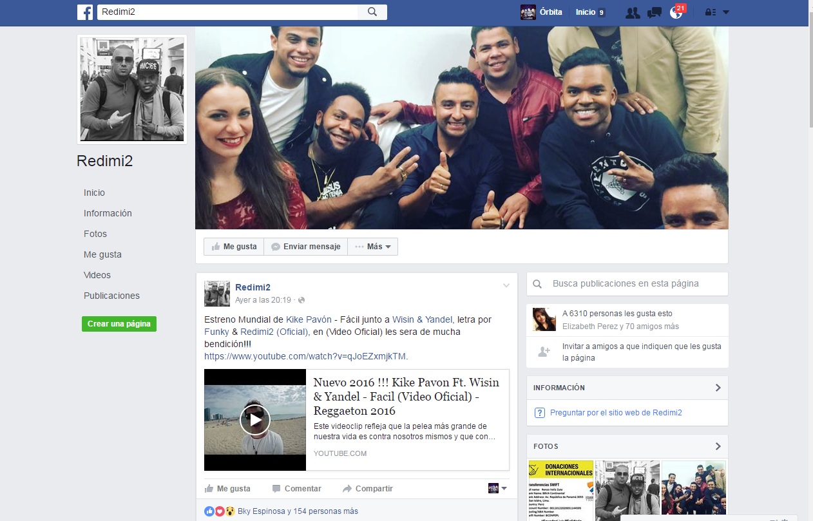Click Invitar a amigos link
This screenshot has width=813, height=521.
click(x=642, y=352)
